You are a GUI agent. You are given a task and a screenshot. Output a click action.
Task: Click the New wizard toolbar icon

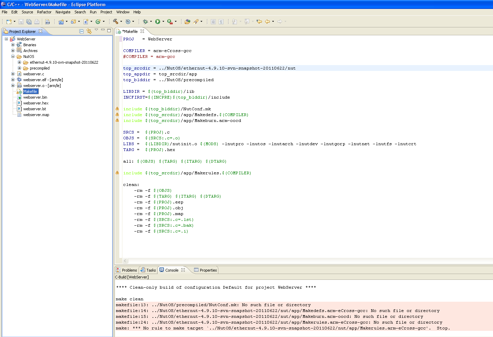9,22
